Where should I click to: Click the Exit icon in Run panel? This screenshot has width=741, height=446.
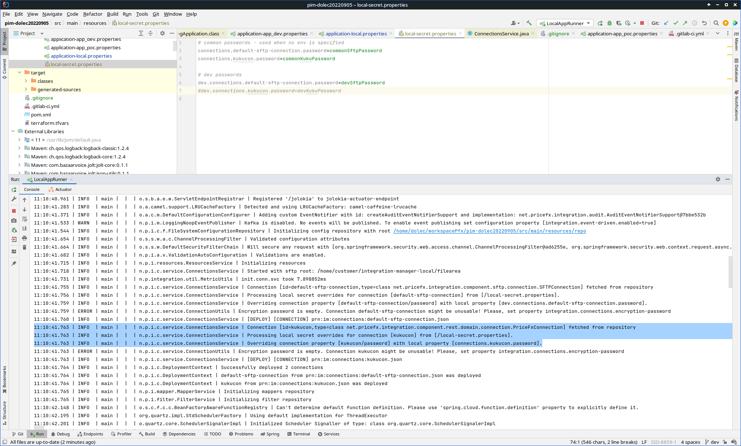coord(14,239)
